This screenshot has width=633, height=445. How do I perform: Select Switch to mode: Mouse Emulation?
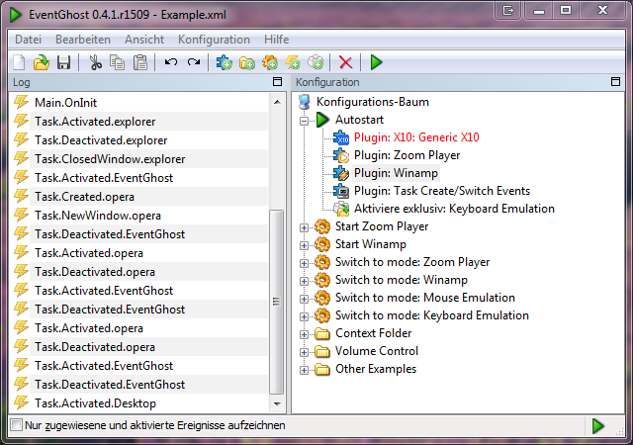tap(424, 298)
